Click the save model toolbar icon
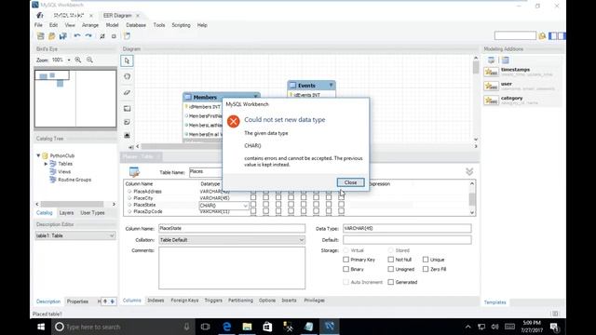The width and height of the screenshot is (596, 335). (x=63, y=36)
